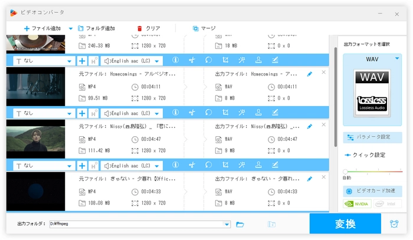The image size is (413, 240).
Task: Toggle the NVIDIA acceleration option
Action: (x=358, y=203)
